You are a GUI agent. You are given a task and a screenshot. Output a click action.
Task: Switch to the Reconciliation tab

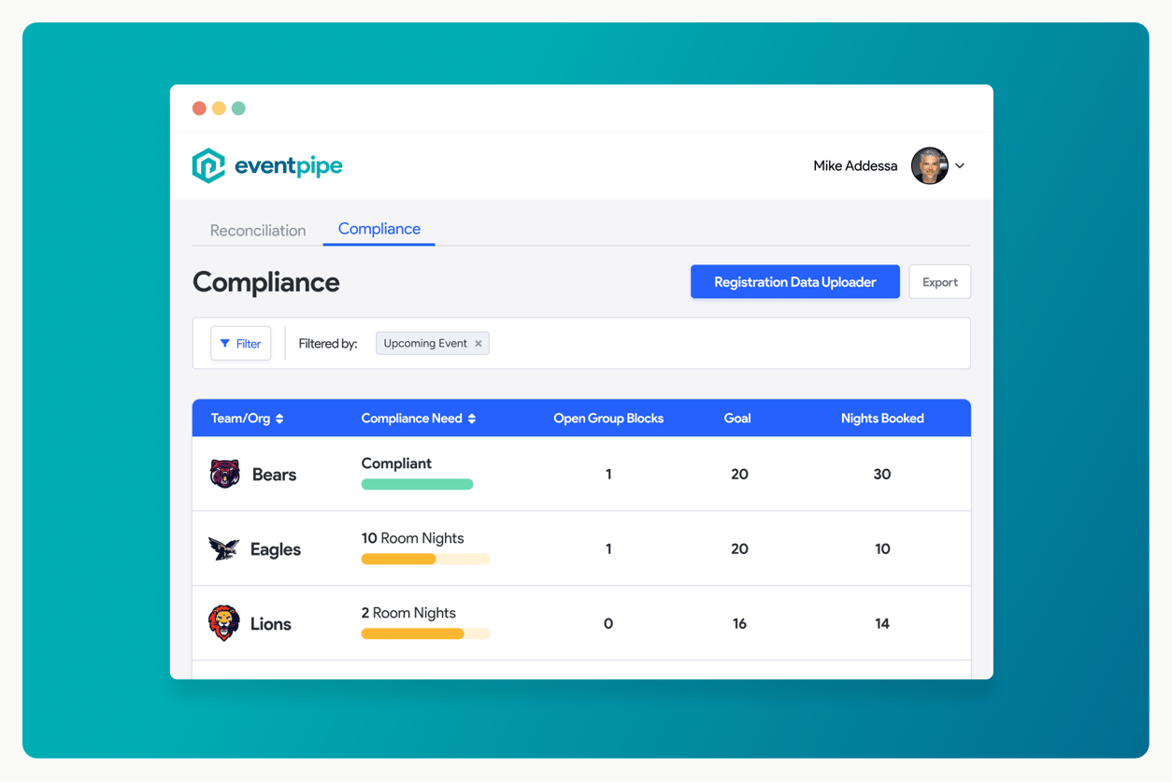click(x=258, y=231)
